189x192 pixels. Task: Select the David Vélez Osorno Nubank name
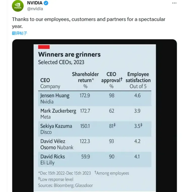pyautogui.click(x=57, y=144)
